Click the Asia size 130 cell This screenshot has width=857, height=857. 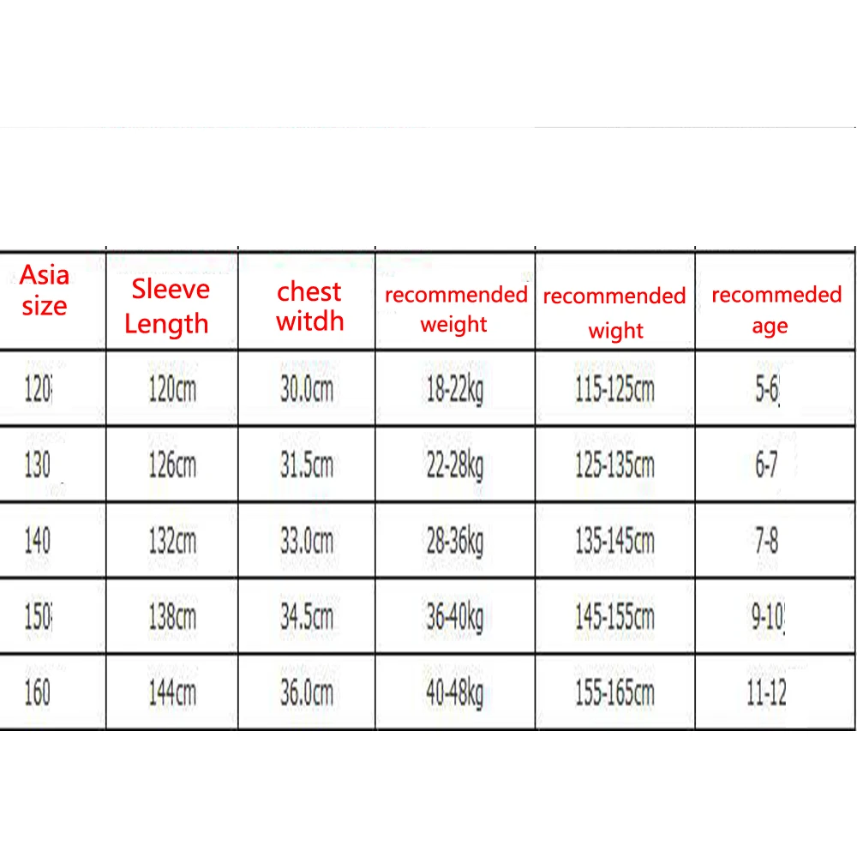[52, 464]
